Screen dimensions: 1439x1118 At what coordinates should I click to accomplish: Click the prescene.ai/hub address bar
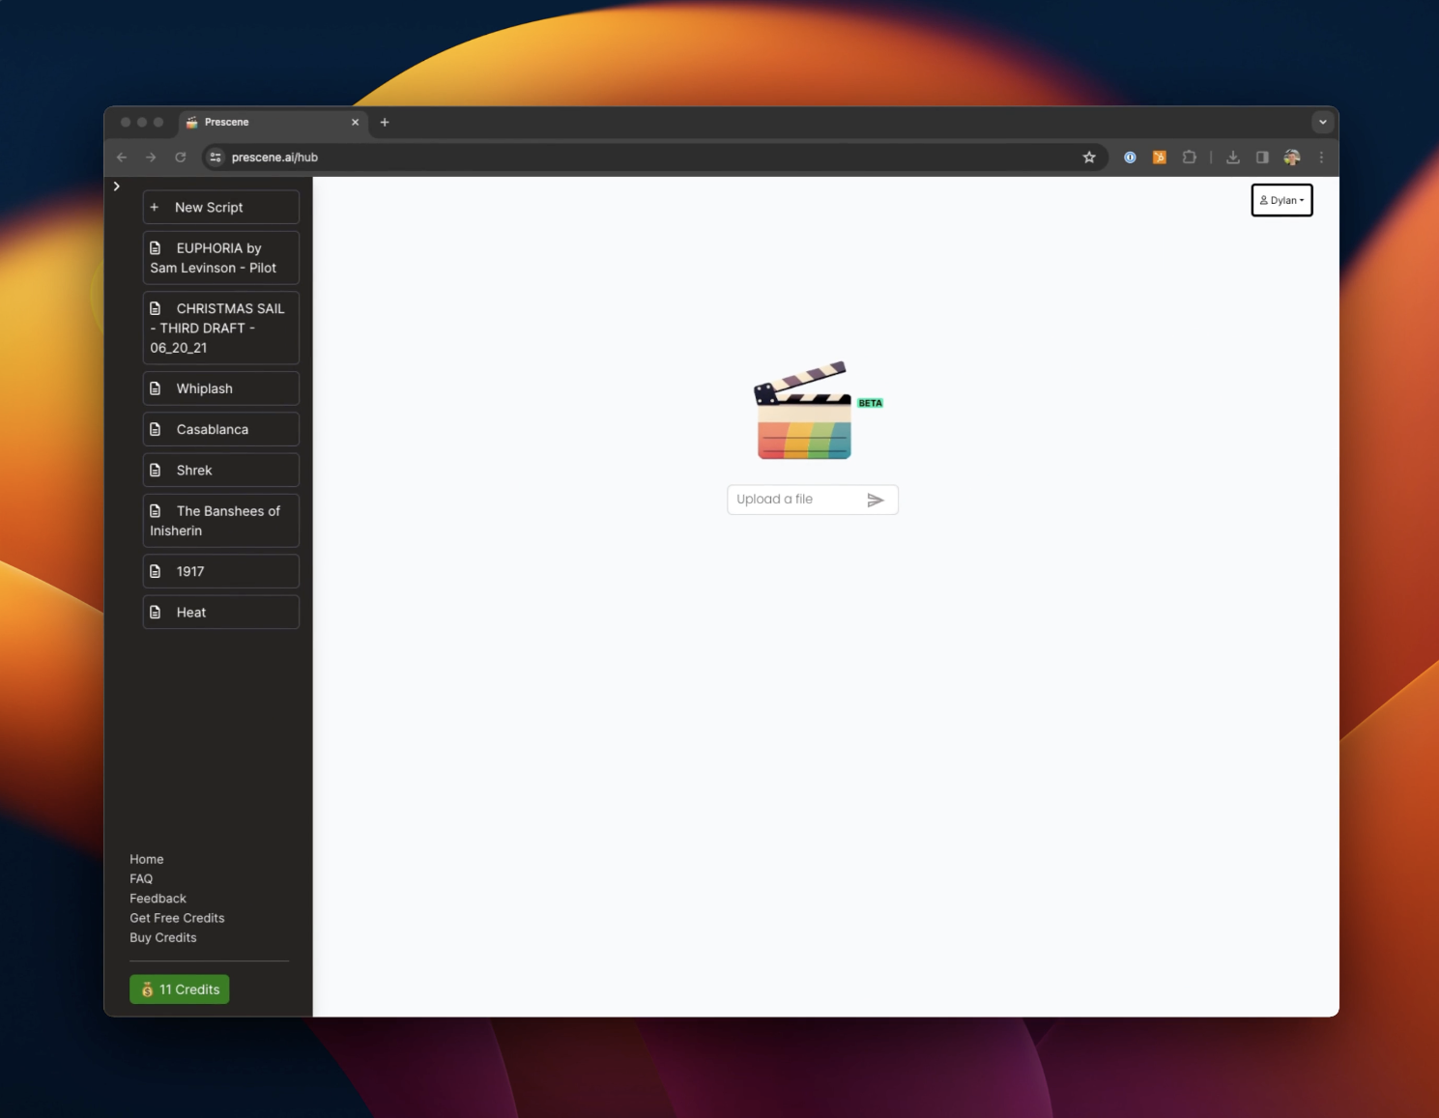coord(654,158)
